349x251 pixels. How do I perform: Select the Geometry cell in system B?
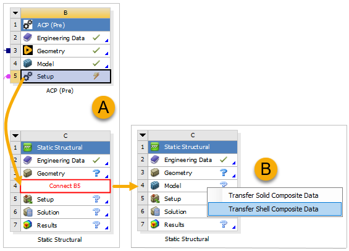click(x=65, y=51)
